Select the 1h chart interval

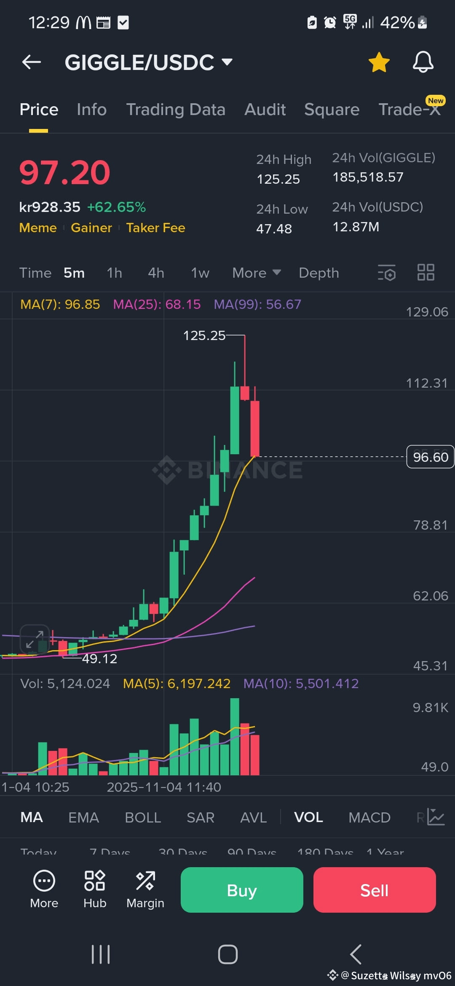point(114,273)
